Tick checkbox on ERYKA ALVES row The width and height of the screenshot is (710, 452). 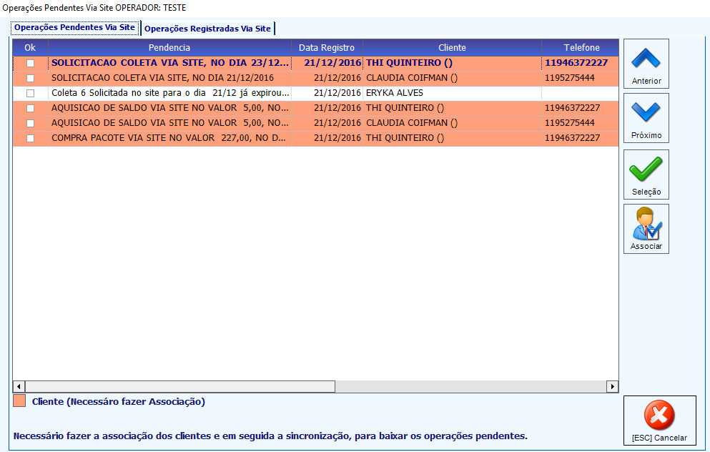[x=30, y=93]
